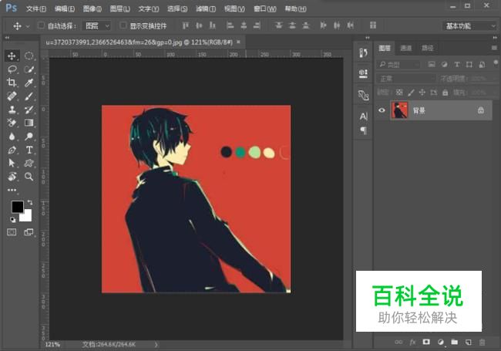
Task: Select the Quick Selection tool
Action: 29,69
